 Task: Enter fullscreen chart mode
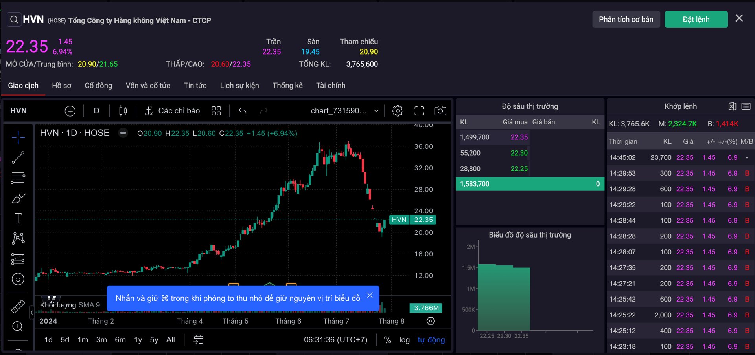[419, 111]
